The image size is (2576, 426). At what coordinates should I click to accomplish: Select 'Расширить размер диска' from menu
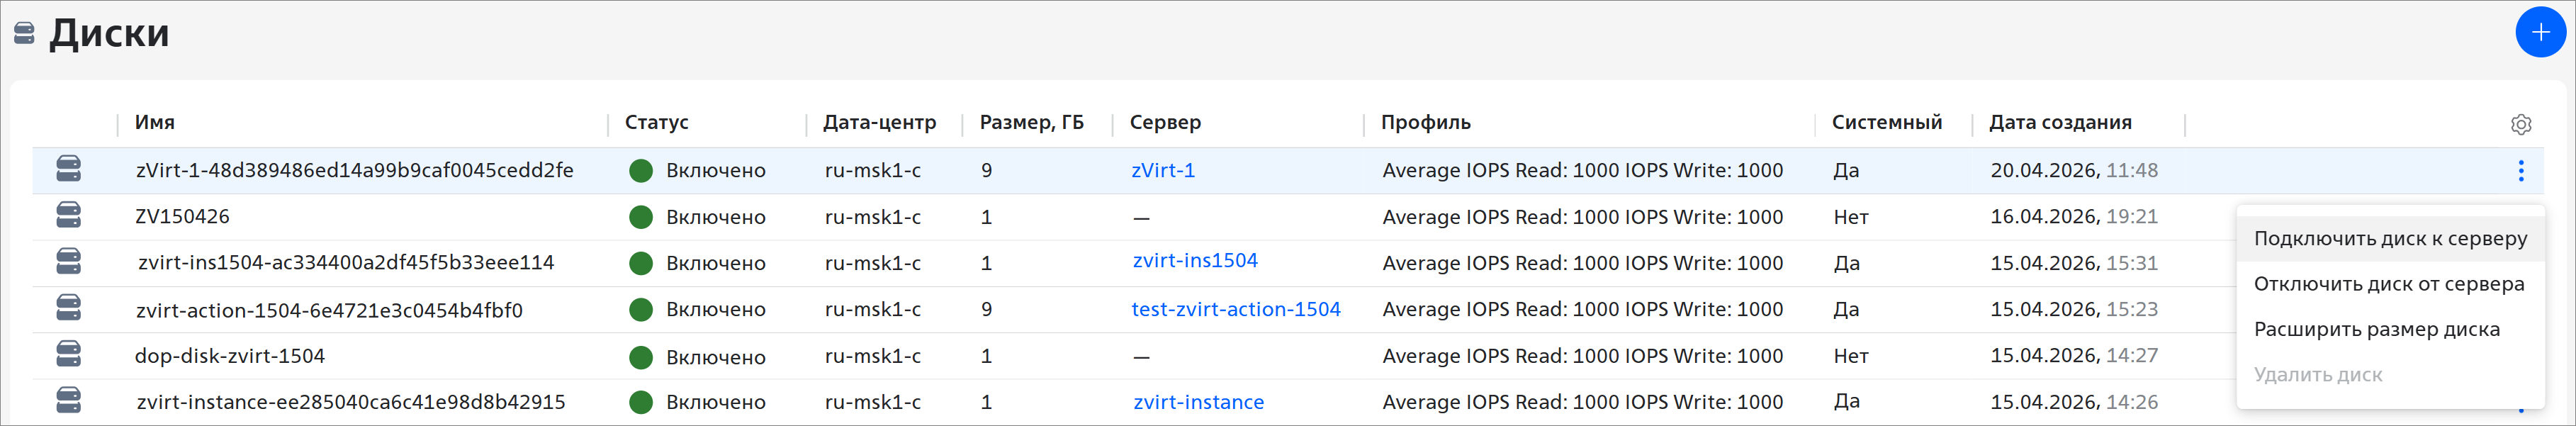click(2376, 330)
